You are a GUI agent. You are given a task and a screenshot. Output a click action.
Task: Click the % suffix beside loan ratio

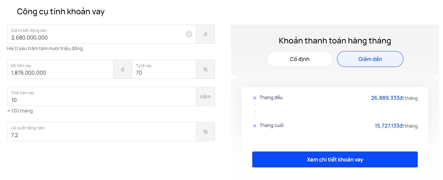point(205,69)
